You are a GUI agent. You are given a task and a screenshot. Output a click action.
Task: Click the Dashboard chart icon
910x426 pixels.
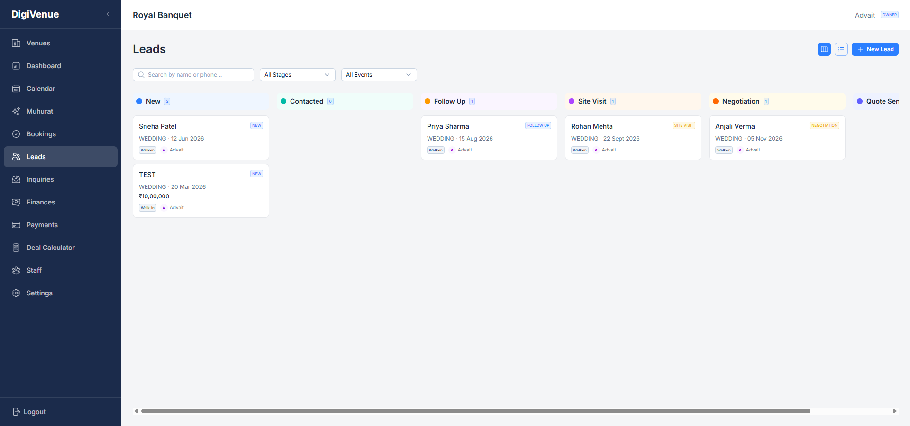pyautogui.click(x=16, y=66)
